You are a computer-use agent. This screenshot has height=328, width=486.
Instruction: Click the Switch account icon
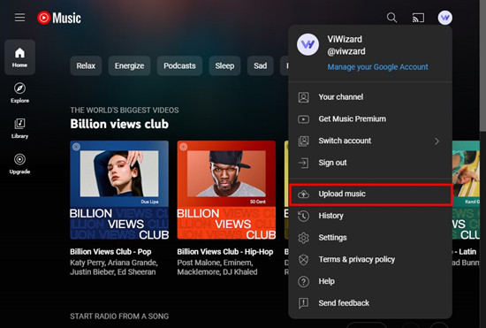click(303, 141)
